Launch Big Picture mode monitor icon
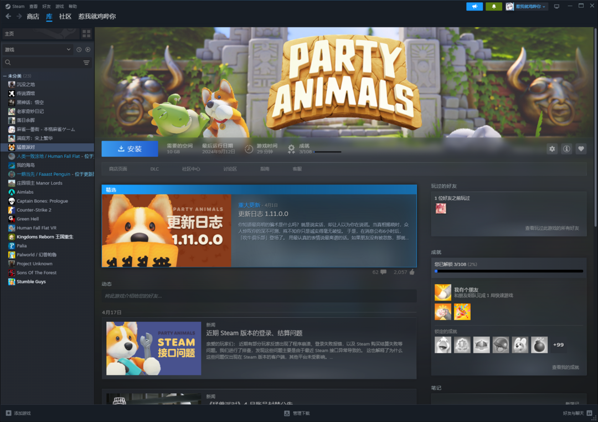598x422 pixels. (x=556, y=7)
